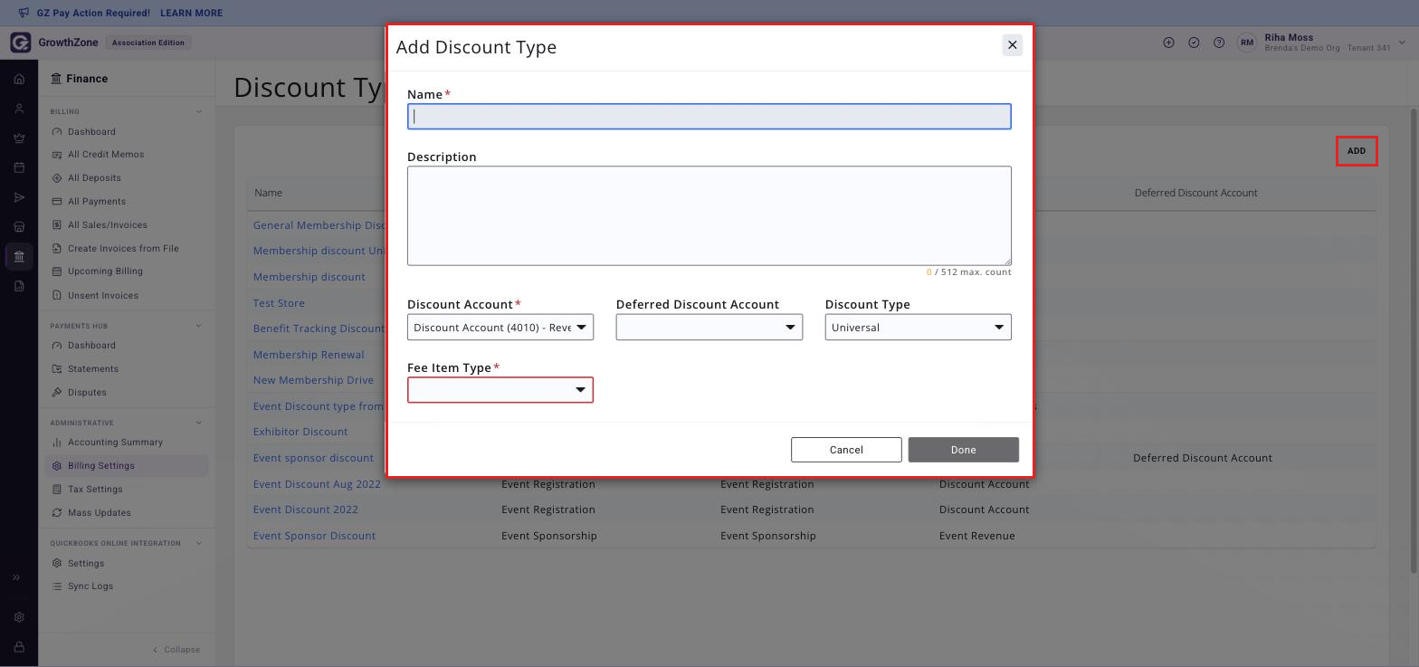Viewport: 1419px width, 667px height.
Task: Open the Discount Type dropdown showing Universal
Action: [919, 328]
